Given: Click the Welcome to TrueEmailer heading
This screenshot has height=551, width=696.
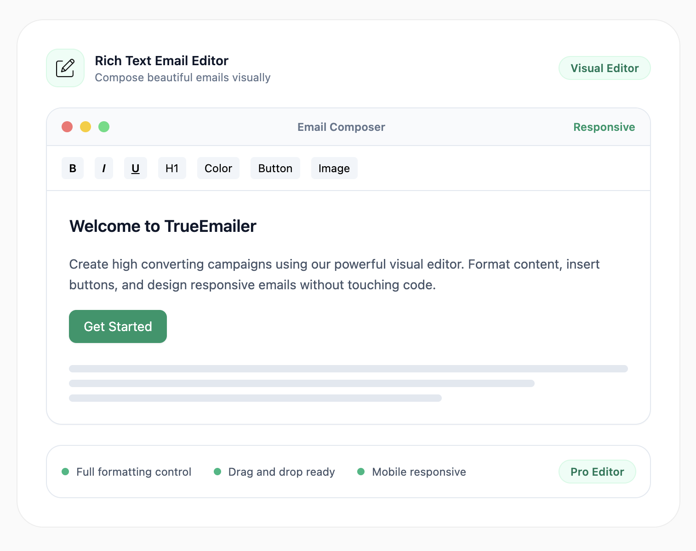Looking at the screenshot, I should (x=162, y=226).
